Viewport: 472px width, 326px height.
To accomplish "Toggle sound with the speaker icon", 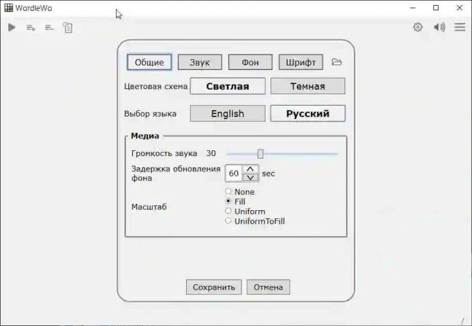I will pos(440,27).
